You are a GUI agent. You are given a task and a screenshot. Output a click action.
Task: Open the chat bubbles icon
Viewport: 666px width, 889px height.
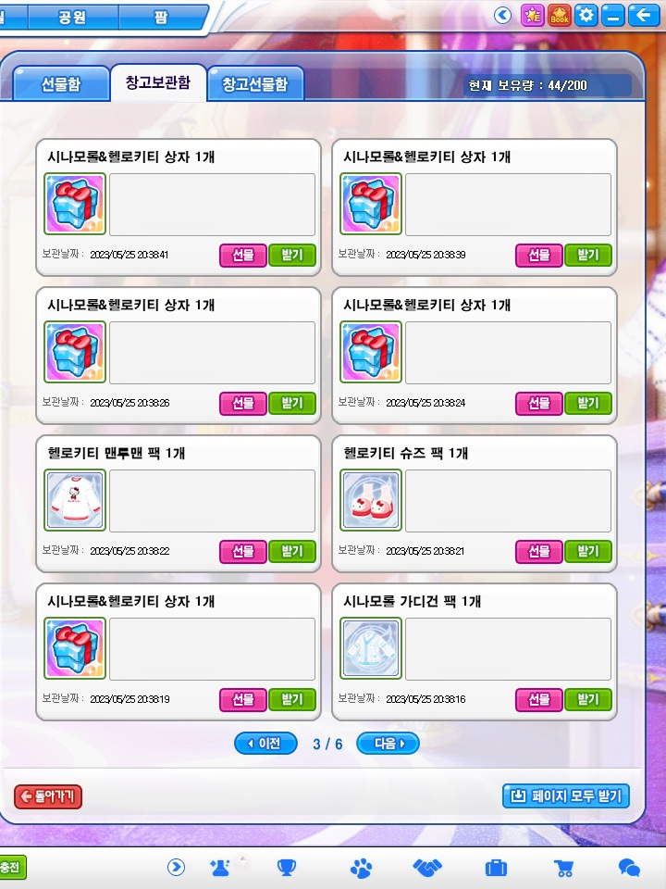point(629,868)
